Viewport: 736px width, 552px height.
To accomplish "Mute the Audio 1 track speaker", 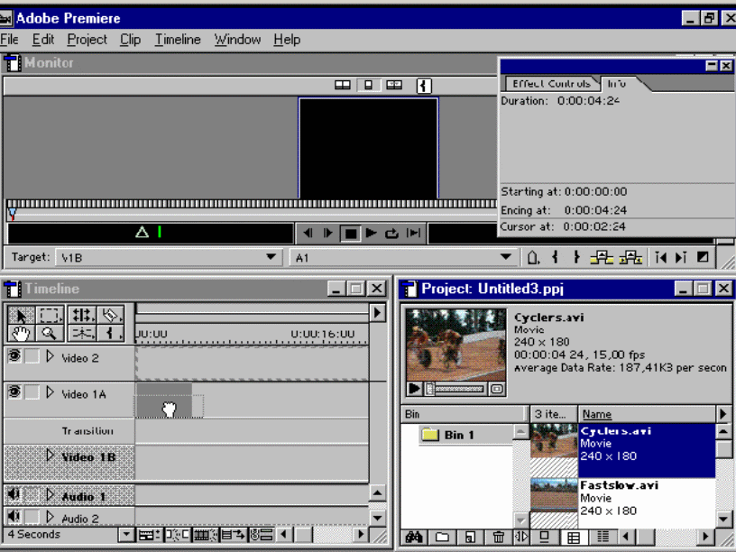I will pyautogui.click(x=14, y=494).
